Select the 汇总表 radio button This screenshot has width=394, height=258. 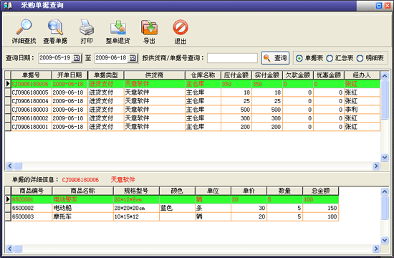pyautogui.click(x=330, y=58)
